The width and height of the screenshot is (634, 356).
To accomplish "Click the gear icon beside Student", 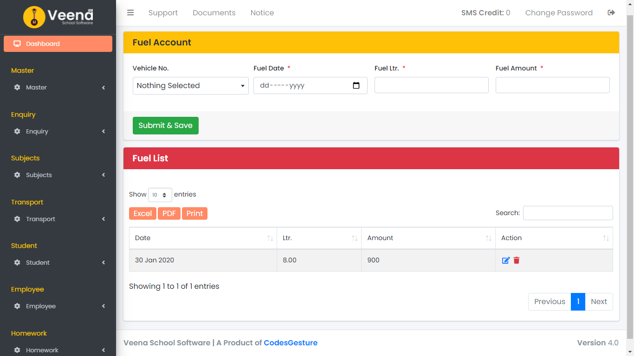I will click(x=17, y=262).
